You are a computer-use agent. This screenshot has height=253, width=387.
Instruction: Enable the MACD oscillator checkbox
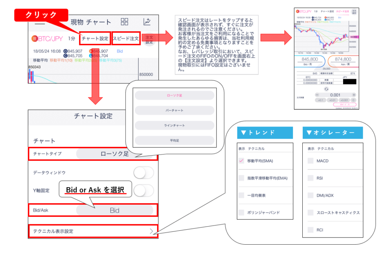tap(310, 161)
